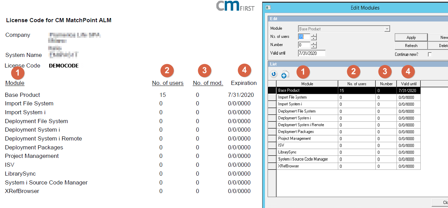
Task: Select the XRefBrowser list row
Action: tap(344, 166)
